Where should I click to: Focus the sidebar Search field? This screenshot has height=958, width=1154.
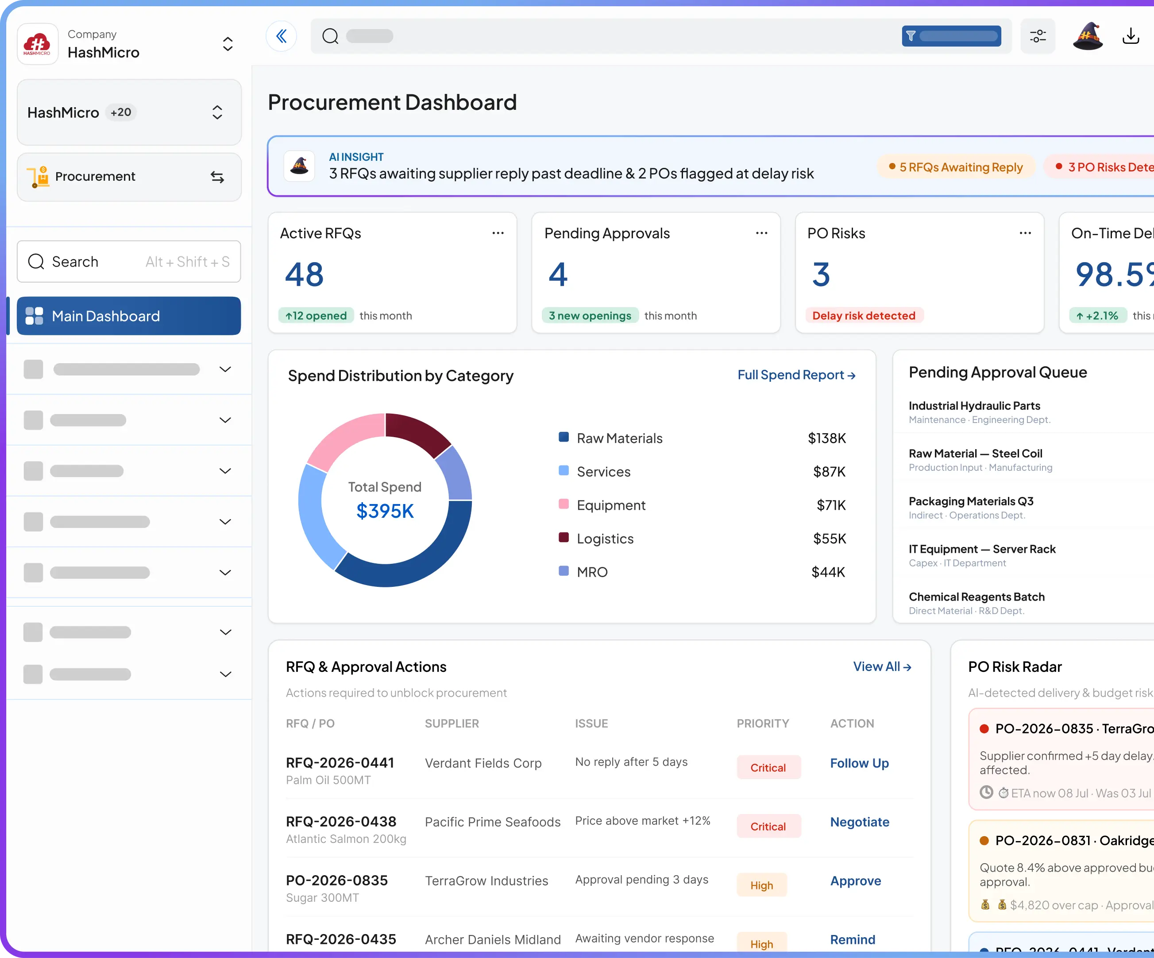point(129,262)
